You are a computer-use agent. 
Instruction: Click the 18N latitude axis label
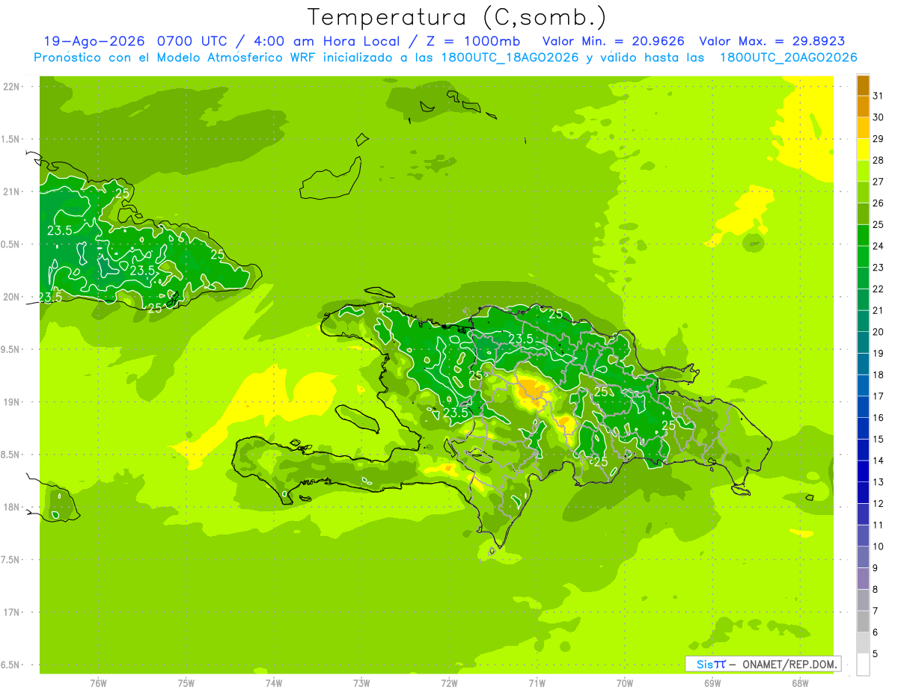tap(11, 507)
